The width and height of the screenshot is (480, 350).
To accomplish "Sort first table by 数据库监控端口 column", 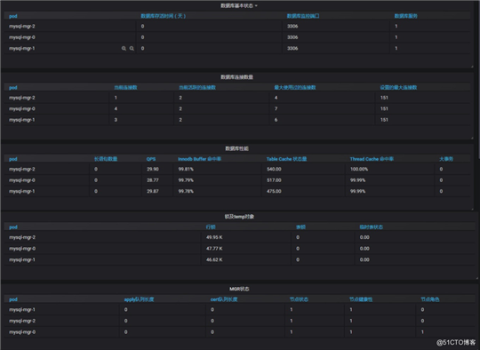I will click(303, 16).
